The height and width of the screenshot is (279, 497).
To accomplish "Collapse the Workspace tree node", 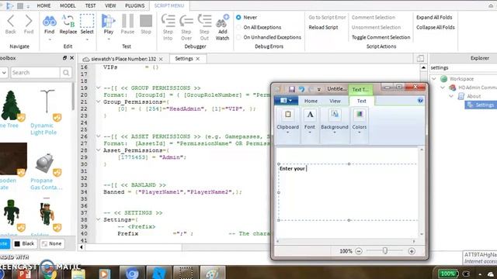I will (434, 79).
